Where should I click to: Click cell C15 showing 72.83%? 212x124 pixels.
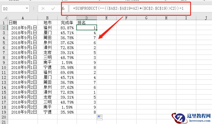point(67,92)
